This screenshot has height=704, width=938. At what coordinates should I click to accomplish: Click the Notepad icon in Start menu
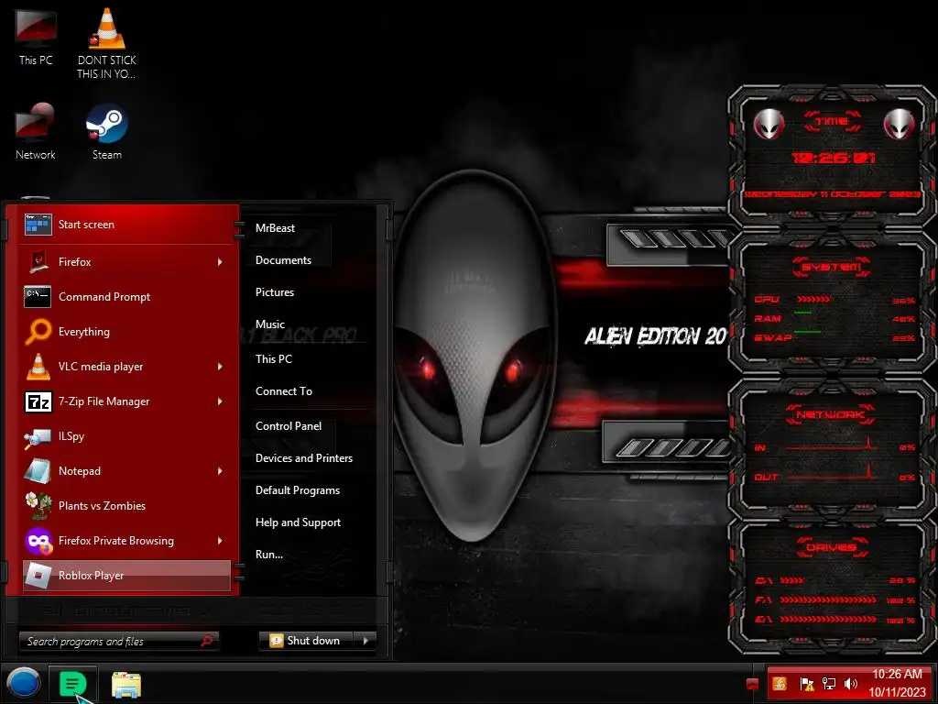37,471
